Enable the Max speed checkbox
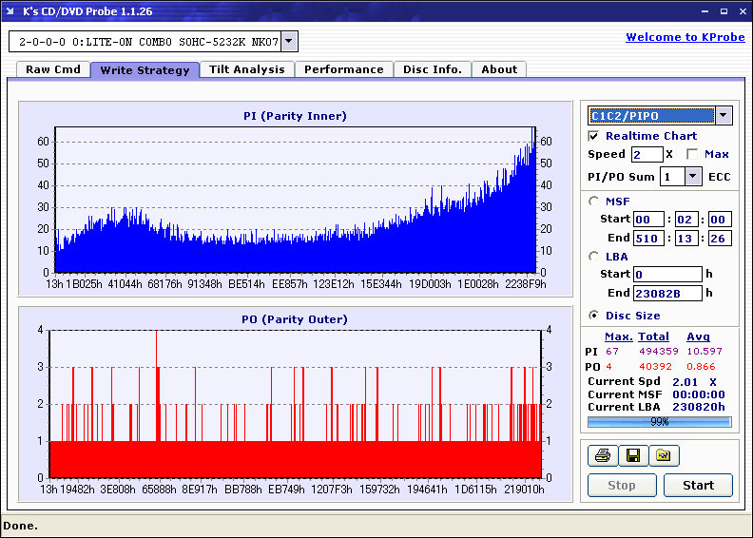 pyautogui.click(x=692, y=154)
